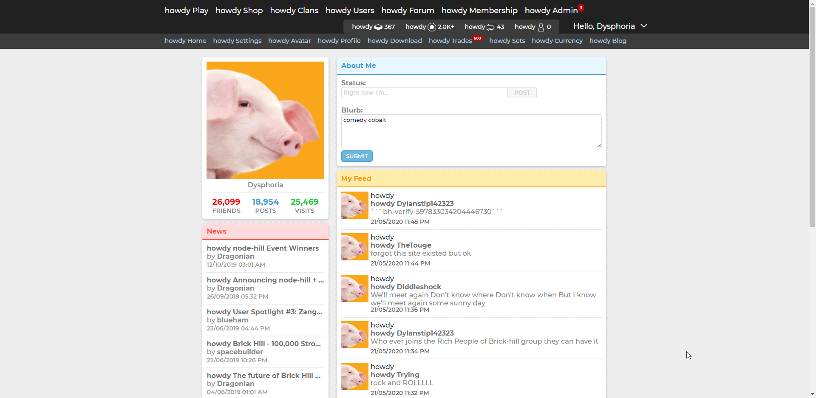Screen dimensions: 816x398
Task: Click the POST status button
Action: [x=522, y=93]
